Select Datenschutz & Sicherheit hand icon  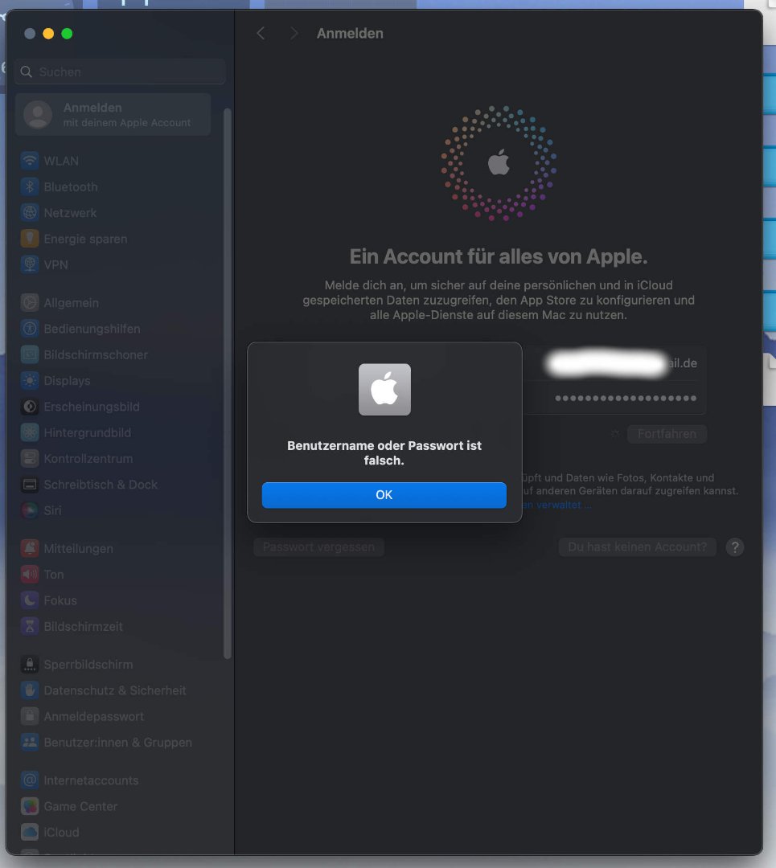coord(30,690)
